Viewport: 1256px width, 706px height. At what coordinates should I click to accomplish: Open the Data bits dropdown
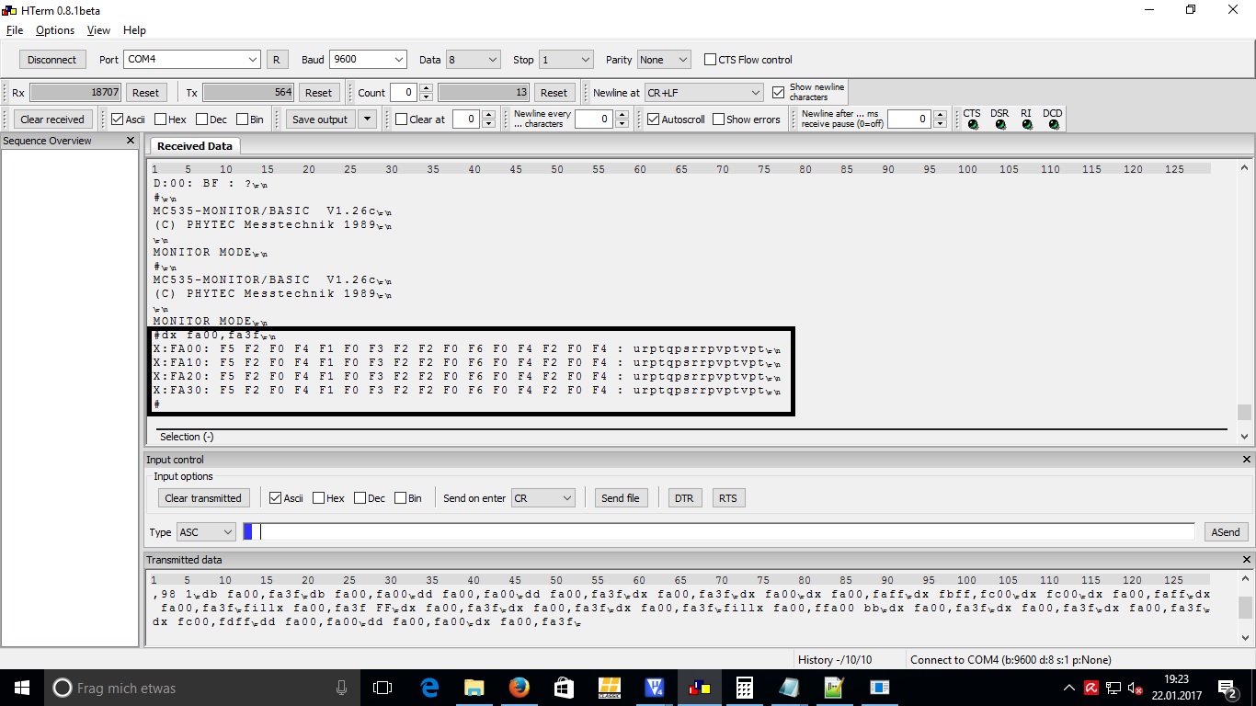point(473,60)
